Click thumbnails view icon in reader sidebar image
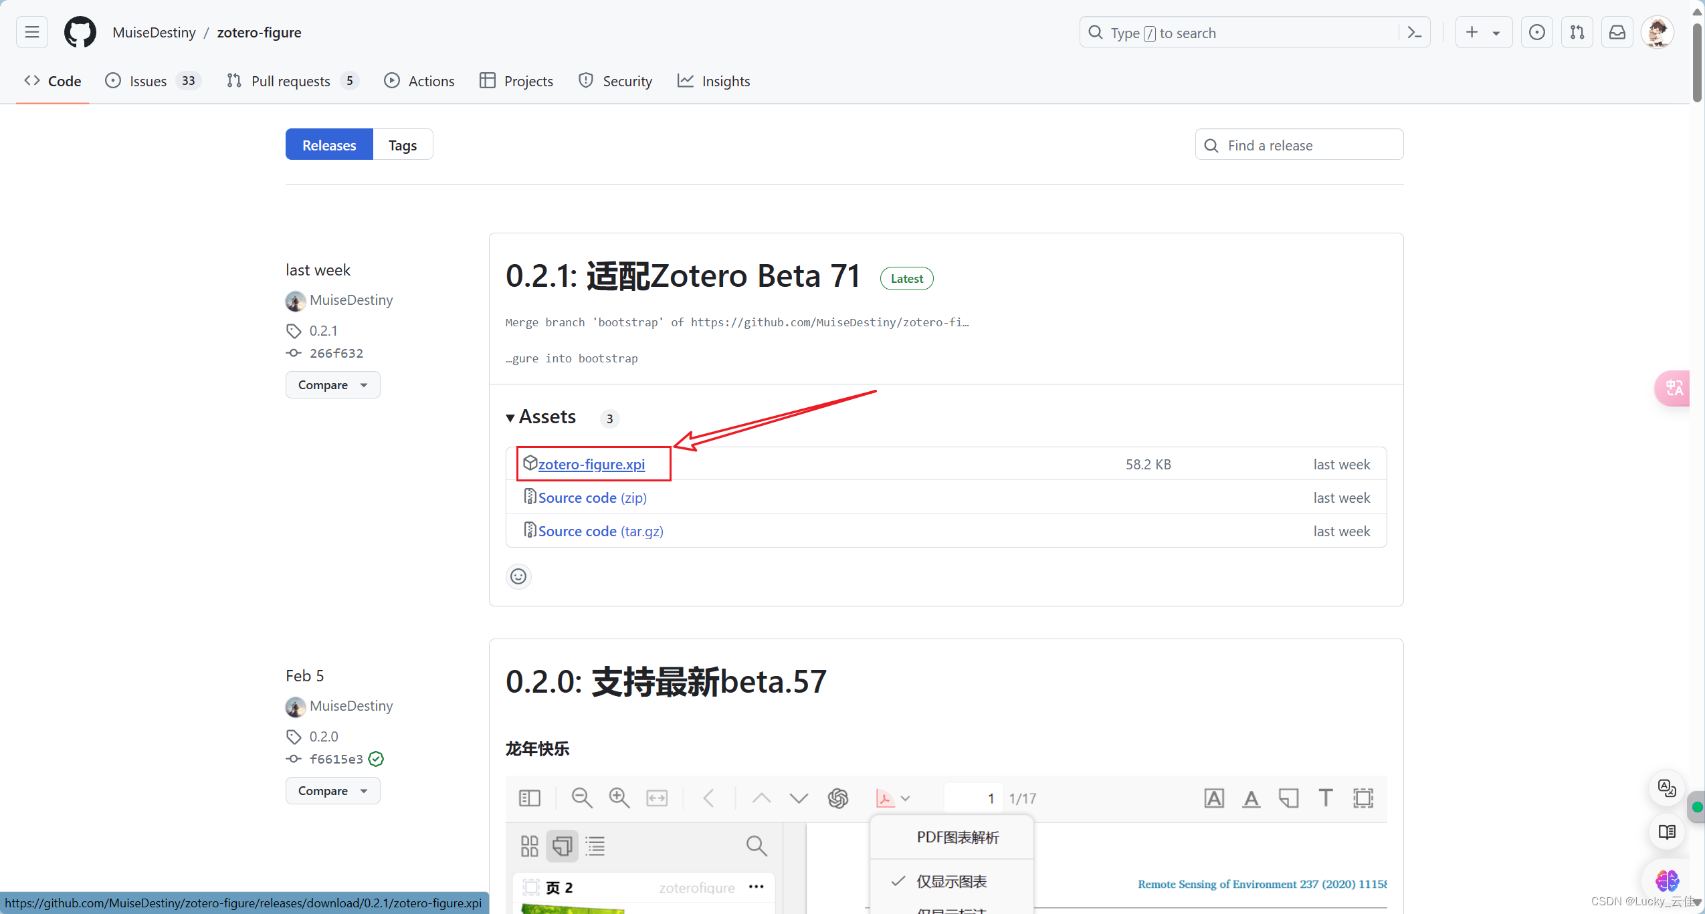The image size is (1705, 914). click(x=529, y=846)
